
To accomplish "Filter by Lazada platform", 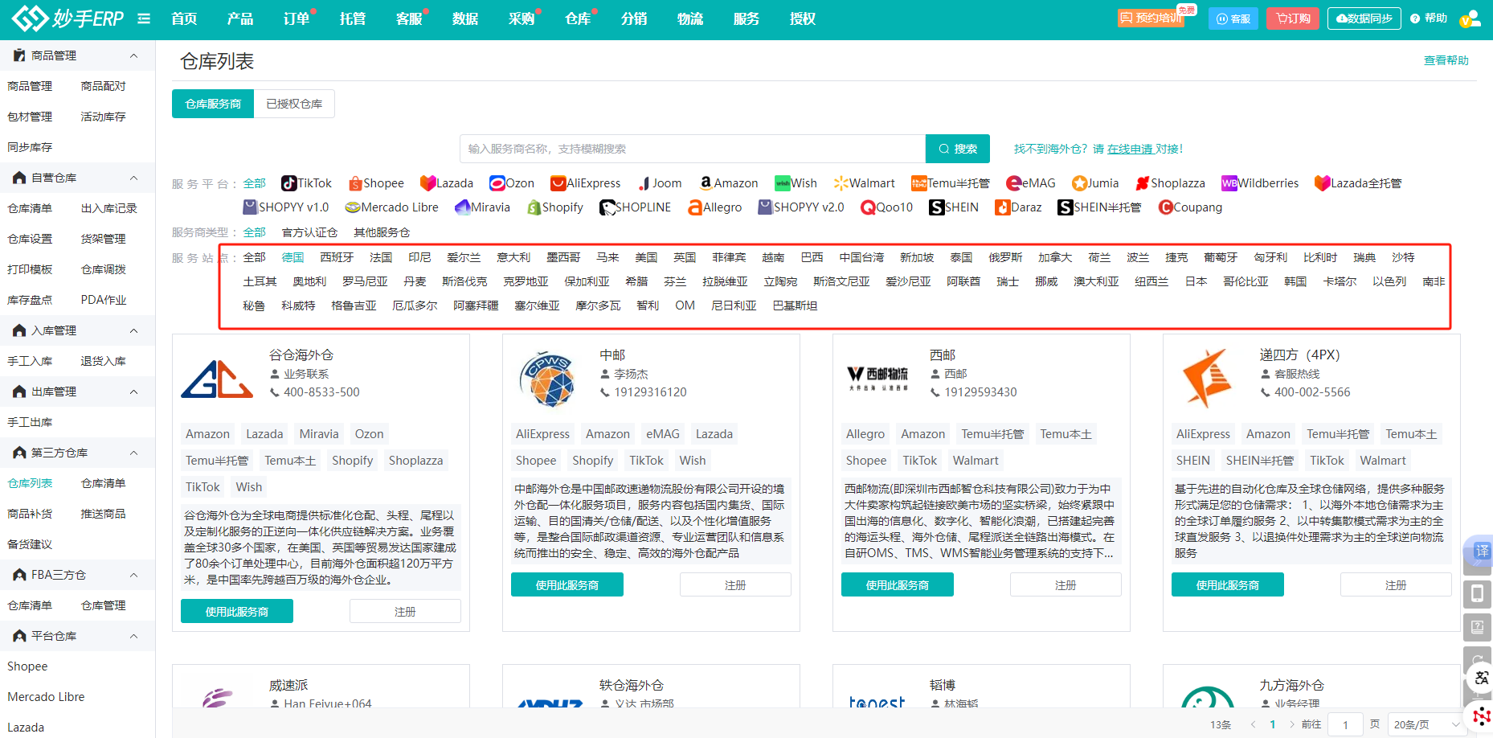I will 447,183.
